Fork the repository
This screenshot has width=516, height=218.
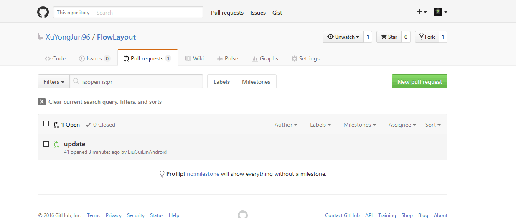(427, 37)
